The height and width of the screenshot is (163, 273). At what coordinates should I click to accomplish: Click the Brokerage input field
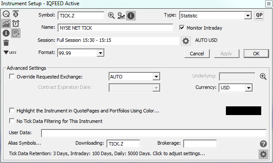click(x=200, y=144)
